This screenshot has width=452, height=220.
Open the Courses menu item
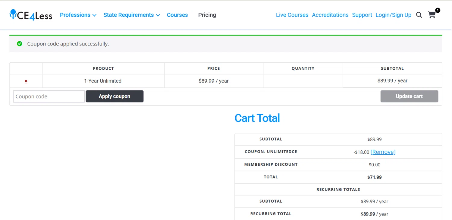pyautogui.click(x=177, y=15)
